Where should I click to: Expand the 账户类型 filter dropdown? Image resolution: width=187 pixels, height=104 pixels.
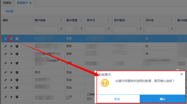[x=75, y=29]
